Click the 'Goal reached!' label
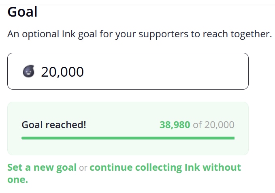Image resolution: width=275 pixels, height=193 pixels. pyautogui.click(x=54, y=125)
